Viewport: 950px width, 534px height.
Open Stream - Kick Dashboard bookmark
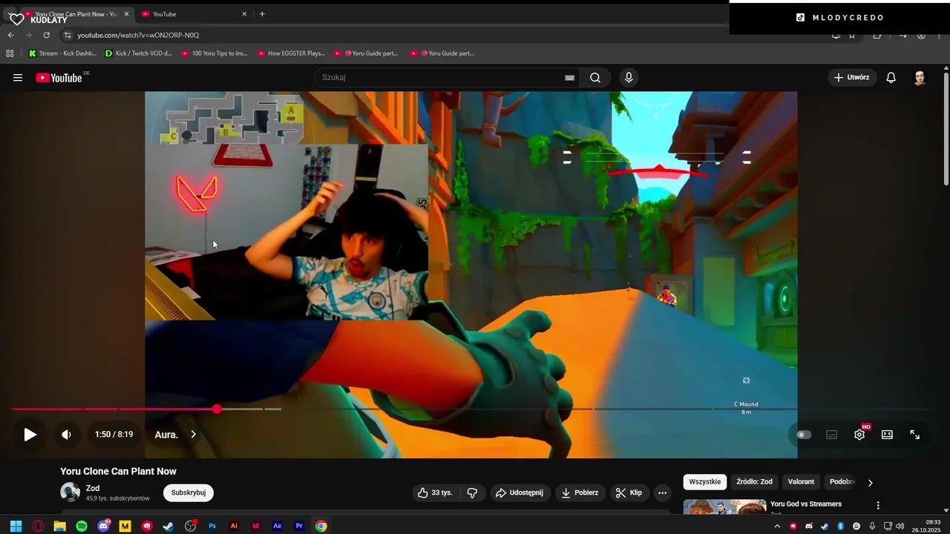(62, 53)
